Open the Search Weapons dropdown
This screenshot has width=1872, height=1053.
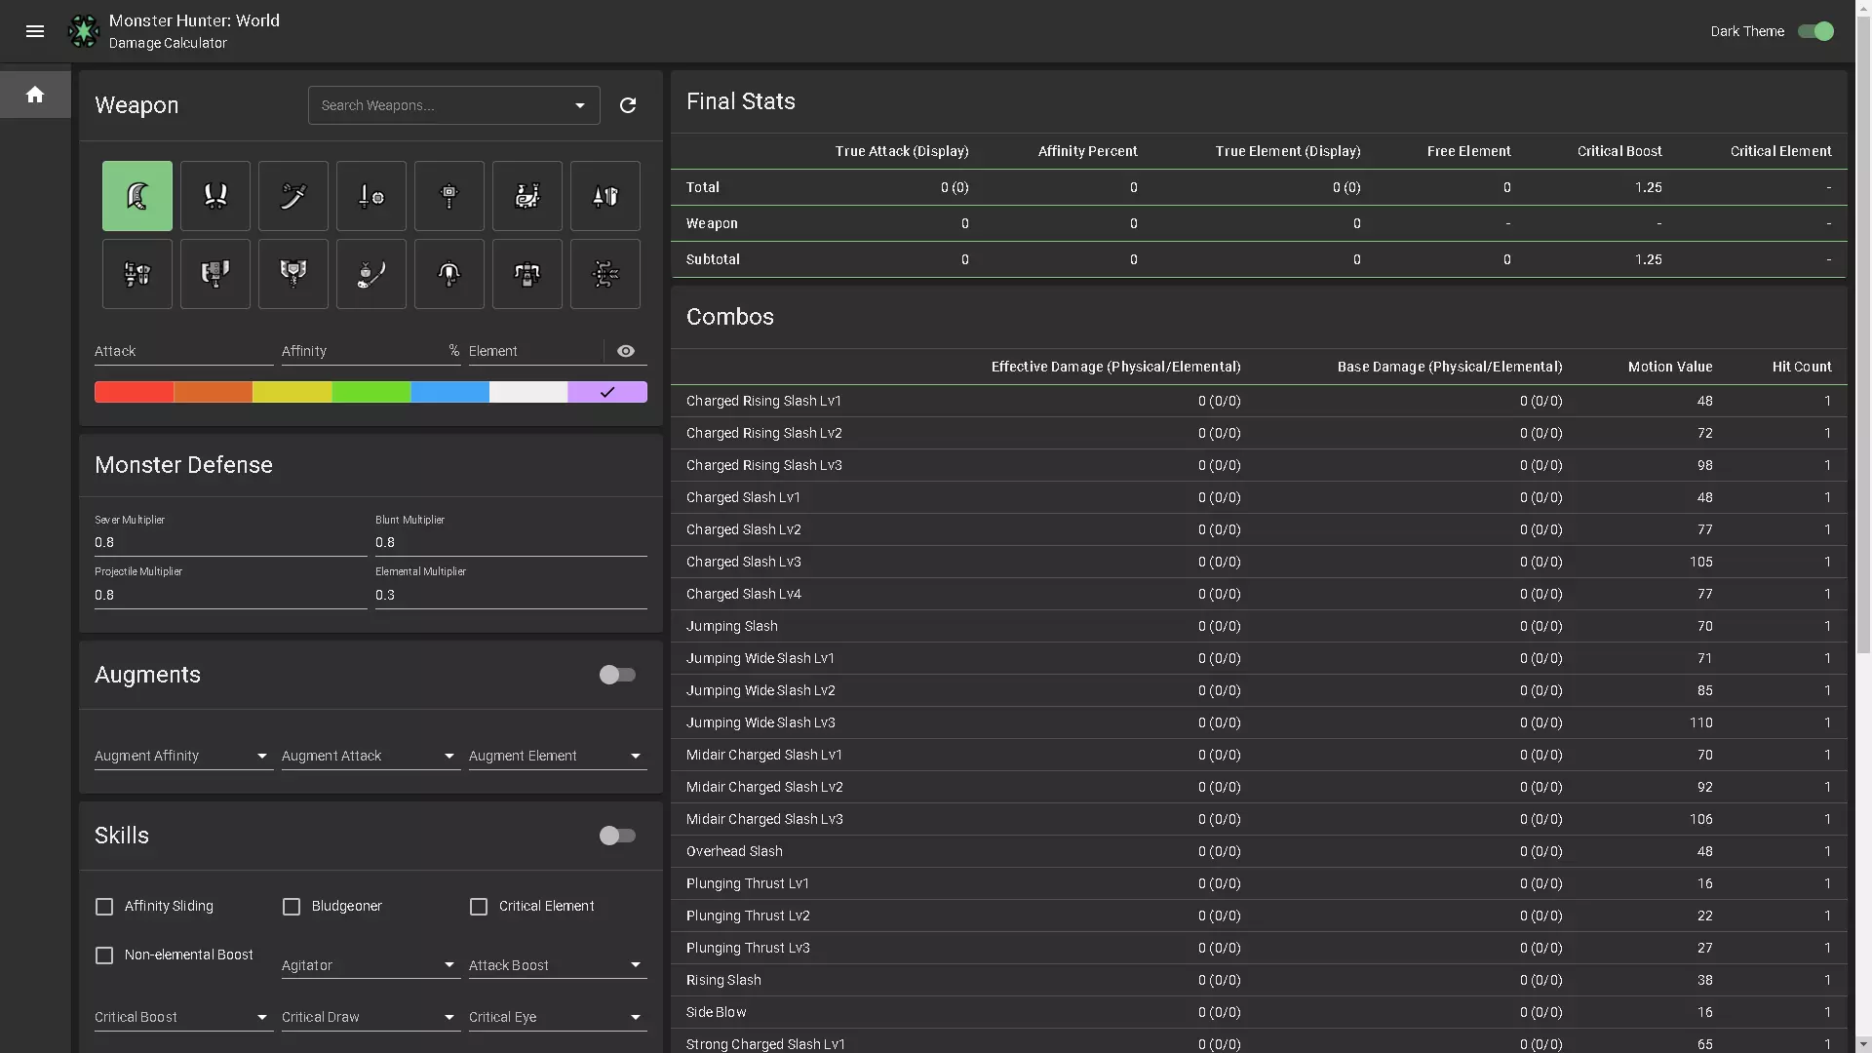point(453,105)
